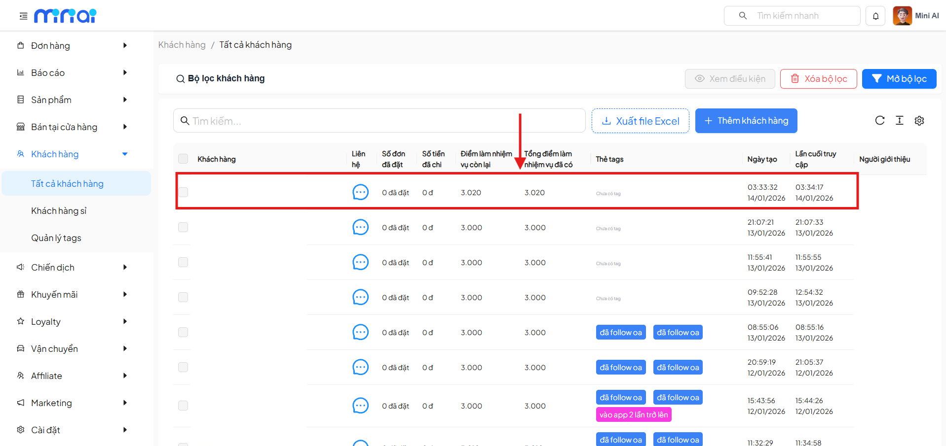Click the refresh table icon
The height and width of the screenshot is (446, 946).
tap(879, 121)
